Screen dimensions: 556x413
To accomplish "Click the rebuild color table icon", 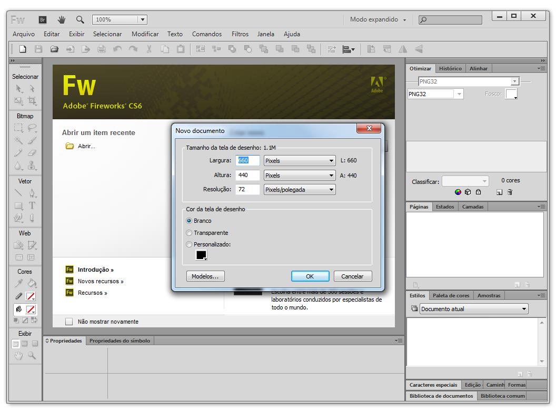I will (458, 192).
